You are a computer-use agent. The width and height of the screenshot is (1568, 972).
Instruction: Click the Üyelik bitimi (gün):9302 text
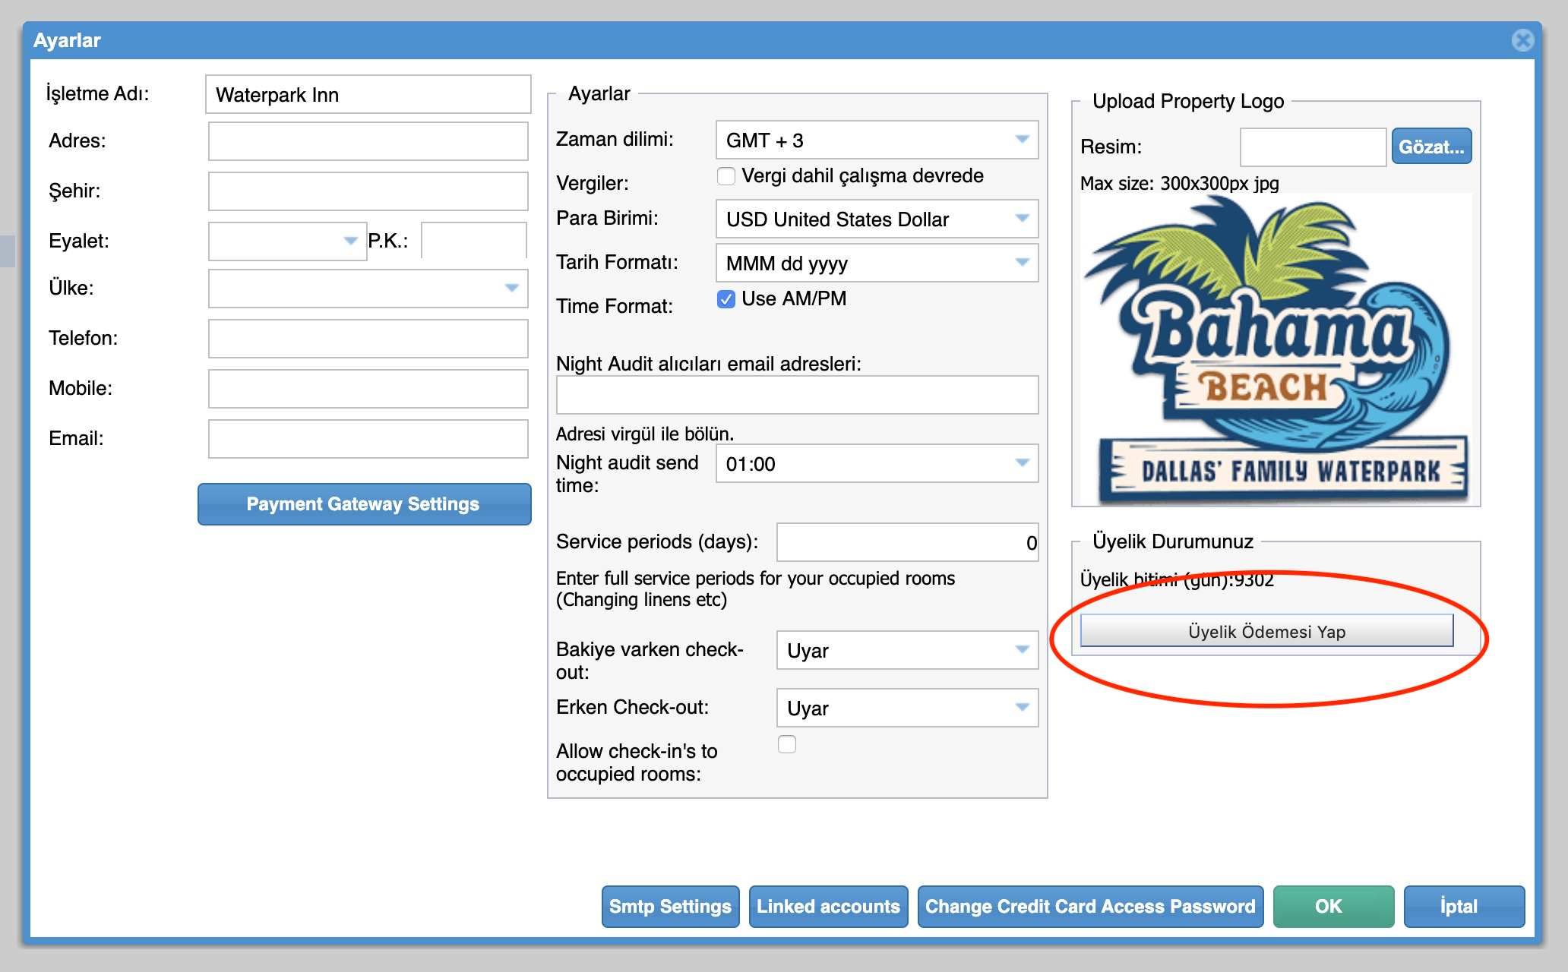coord(1177,580)
